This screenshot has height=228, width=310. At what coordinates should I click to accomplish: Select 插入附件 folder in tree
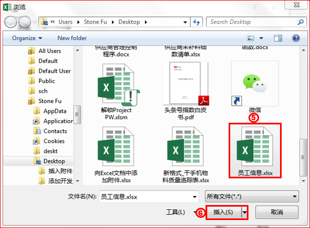[x=55, y=171]
